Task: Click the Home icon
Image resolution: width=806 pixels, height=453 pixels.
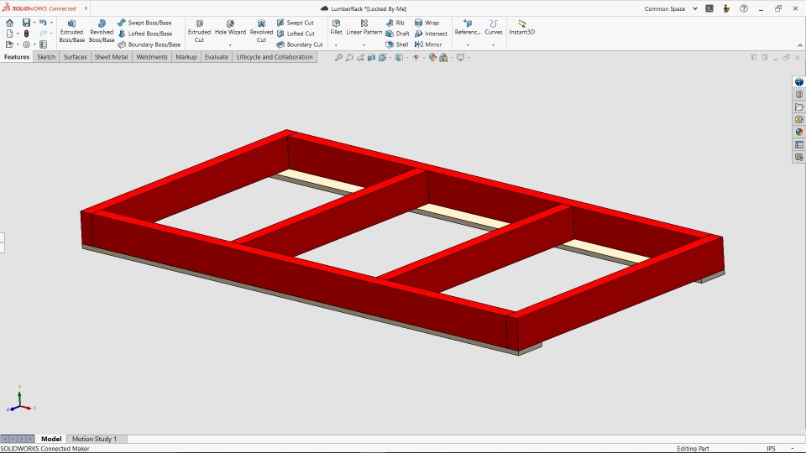Action: (9, 23)
